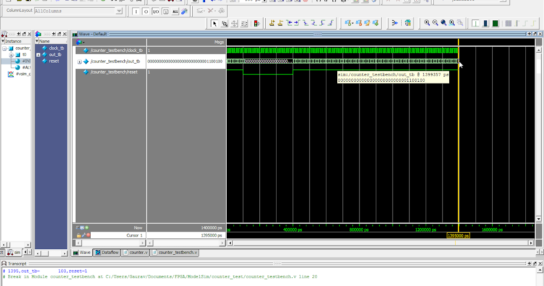544x286 pixels.
Task: Add a cursor with green plus icon
Action: tap(87, 228)
